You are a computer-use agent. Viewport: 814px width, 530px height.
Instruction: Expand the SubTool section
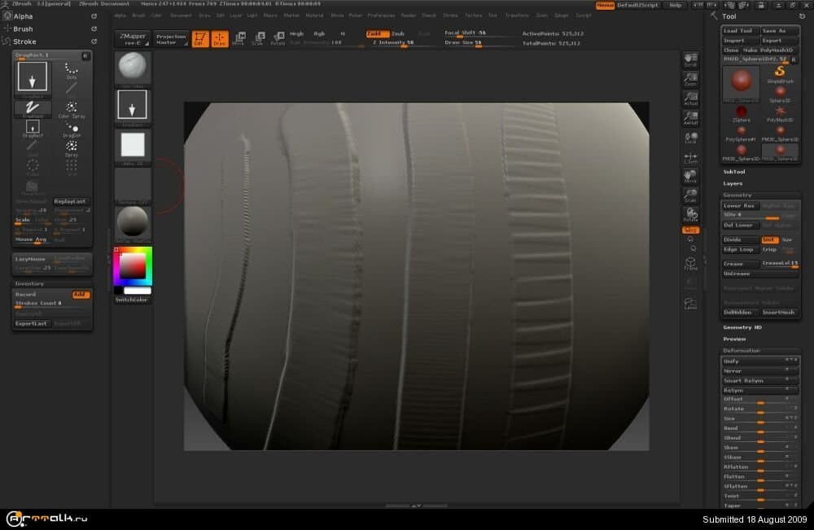coord(734,172)
